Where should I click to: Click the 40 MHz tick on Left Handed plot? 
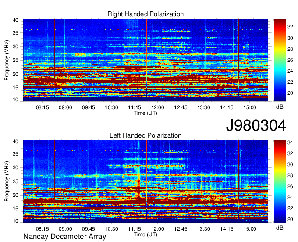click(15, 142)
